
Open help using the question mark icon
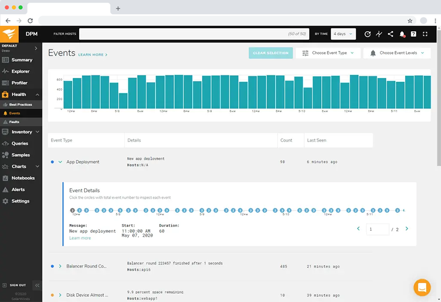(x=414, y=34)
